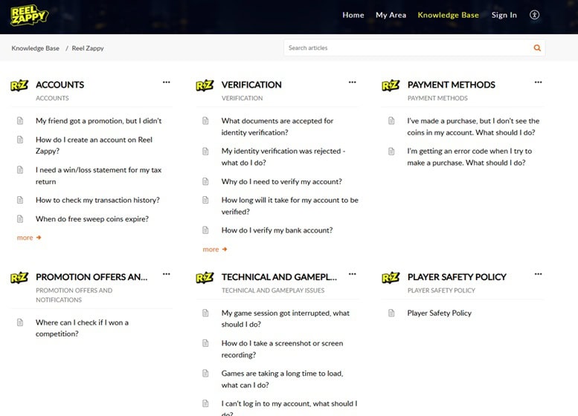The width and height of the screenshot is (578, 416).
Task: Open the three-dot menu for PAYMENT METHODS
Action: (538, 82)
